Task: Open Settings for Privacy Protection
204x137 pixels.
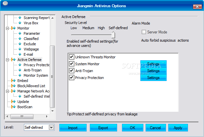Action: click(153, 78)
